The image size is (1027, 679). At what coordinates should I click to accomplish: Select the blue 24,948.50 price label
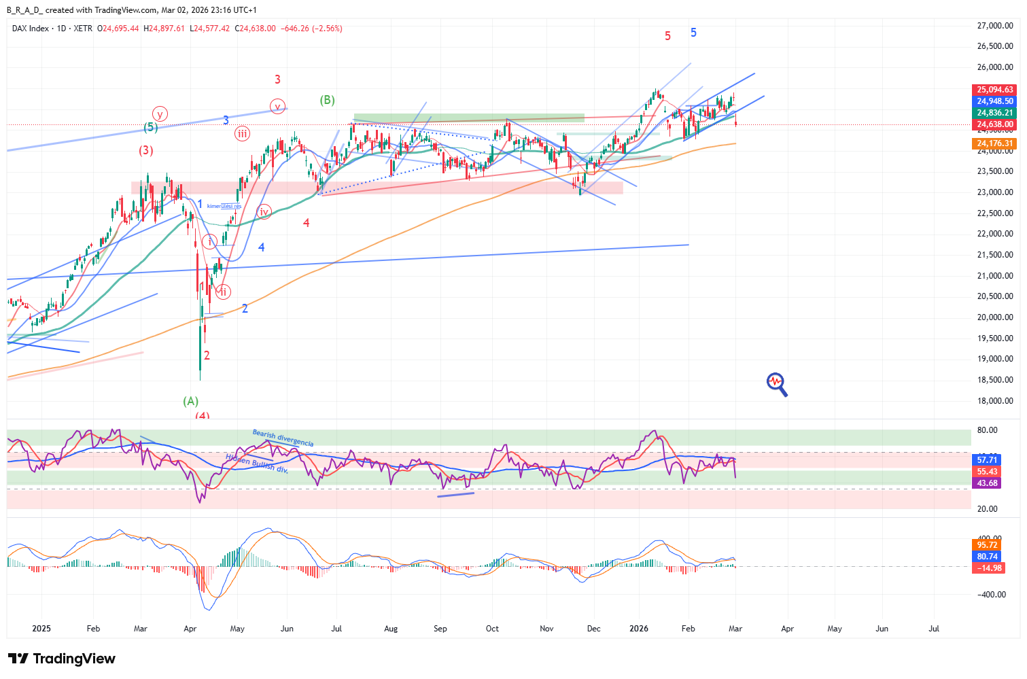click(995, 101)
